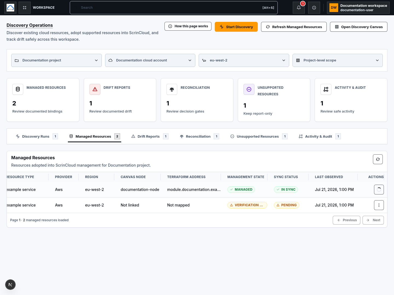The image size is (394, 295).
Task: Open the Unsupported Resources tab
Action: pos(259,136)
